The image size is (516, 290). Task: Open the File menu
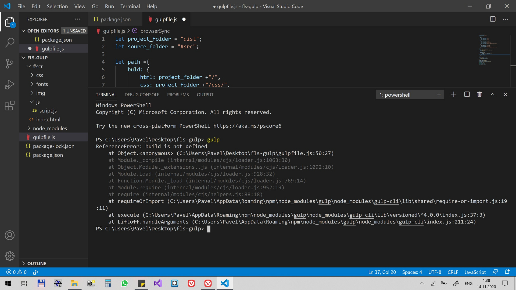(x=21, y=6)
